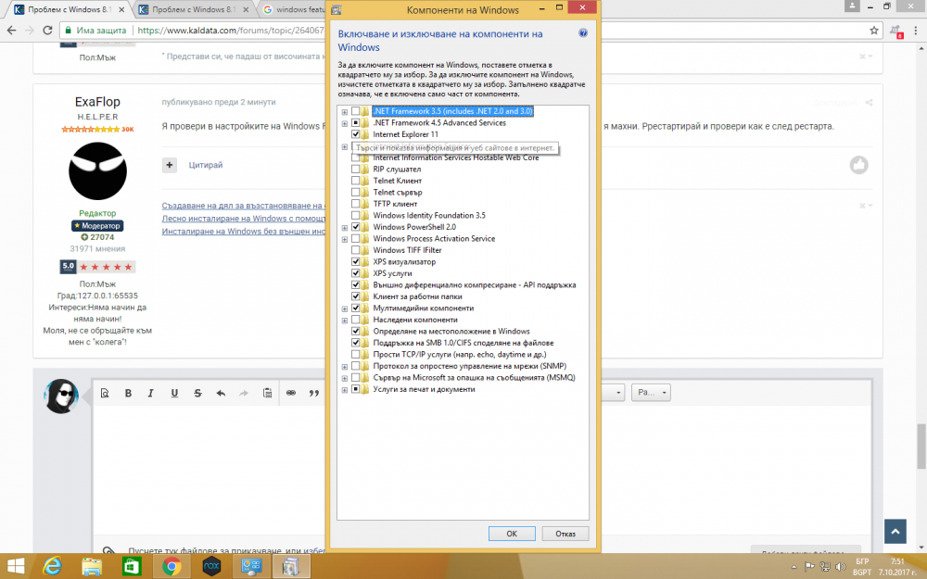Expand .NET Framework 4.5 Advanced Services node

[x=345, y=123]
